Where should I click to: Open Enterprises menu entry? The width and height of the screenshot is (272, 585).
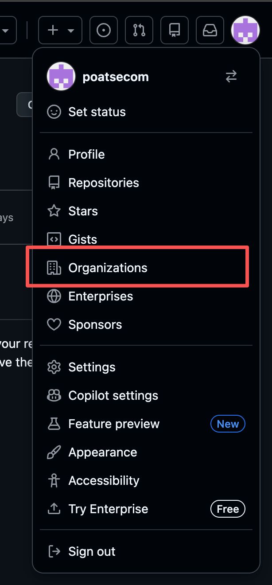pyautogui.click(x=101, y=296)
